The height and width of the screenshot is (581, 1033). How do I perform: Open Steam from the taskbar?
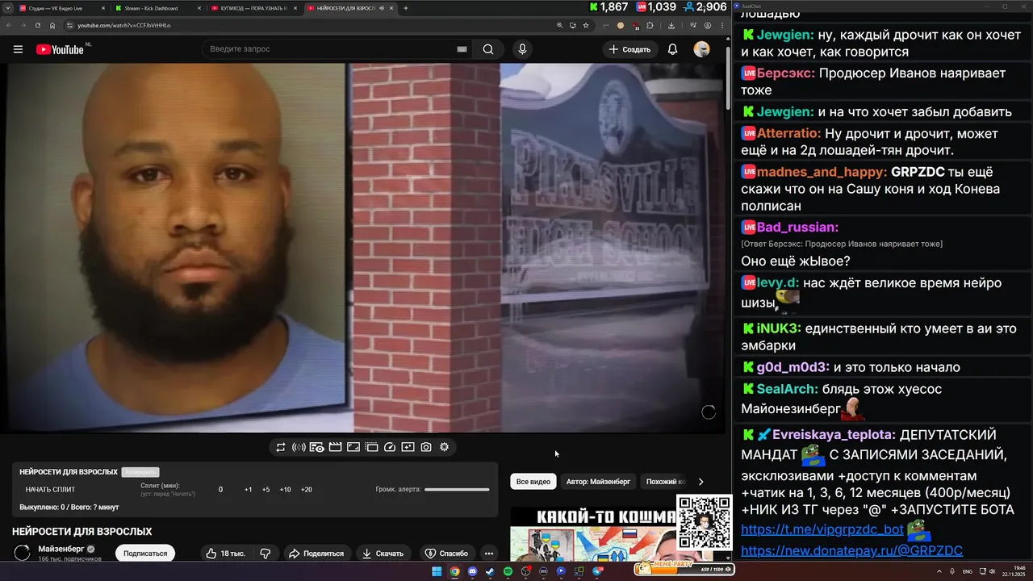pyautogui.click(x=490, y=571)
